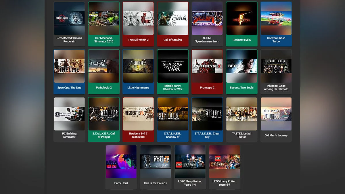Click the 'Old Man's Journey' title text
Image resolution: width=345 pixels, height=194 pixels.
[x=276, y=135]
